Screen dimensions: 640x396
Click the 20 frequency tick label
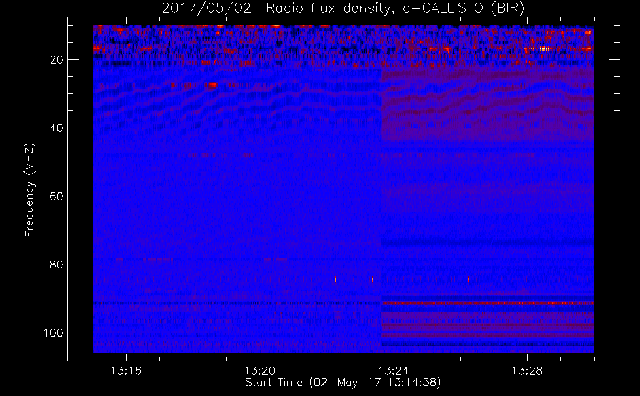coord(57,60)
